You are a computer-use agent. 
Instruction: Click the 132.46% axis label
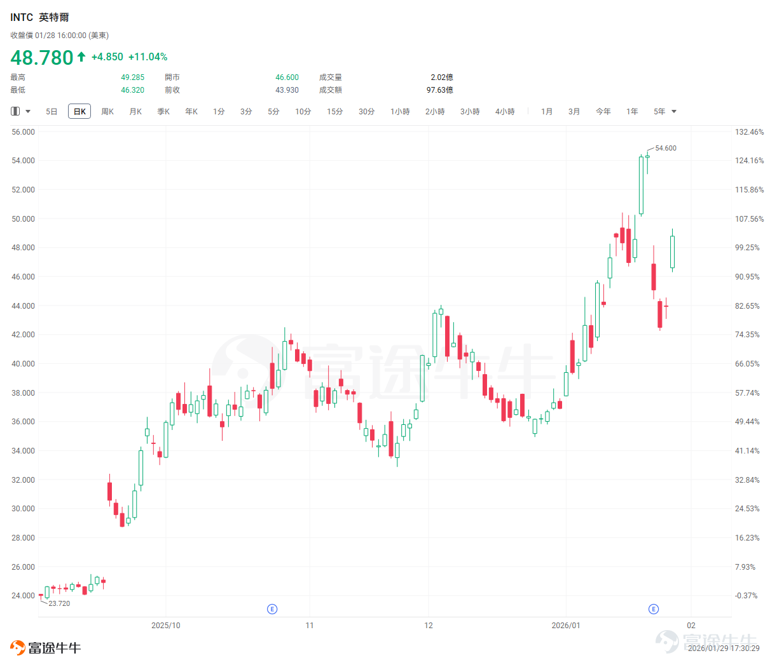coord(750,132)
